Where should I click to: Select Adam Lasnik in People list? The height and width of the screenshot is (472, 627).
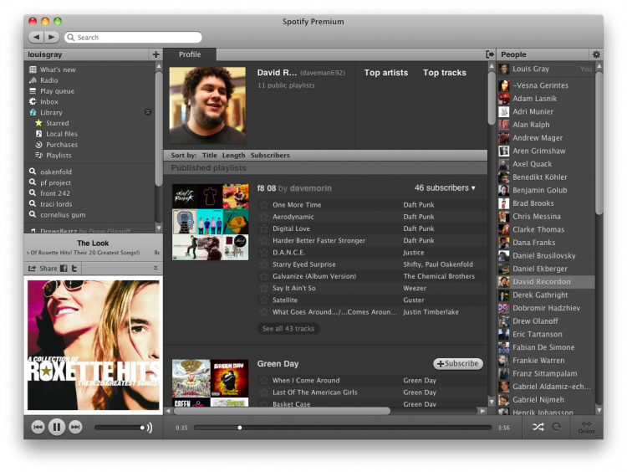pyautogui.click(x=546, y=99)
